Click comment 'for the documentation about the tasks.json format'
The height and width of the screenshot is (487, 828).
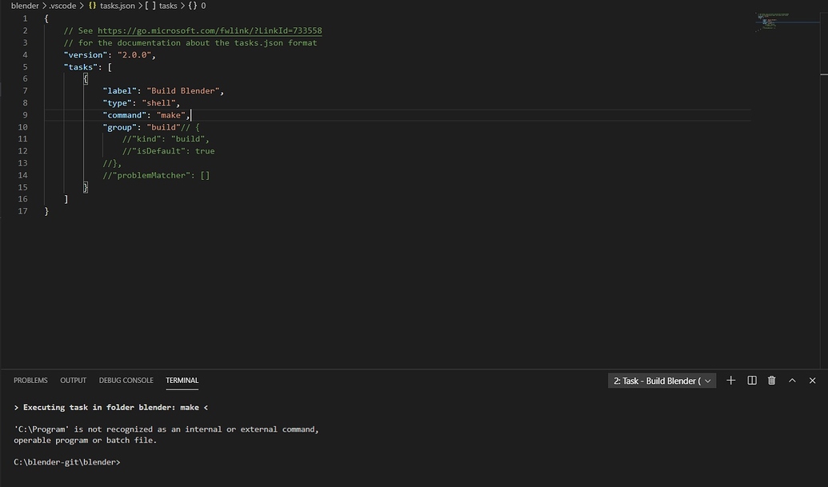[x=198, y=42]
